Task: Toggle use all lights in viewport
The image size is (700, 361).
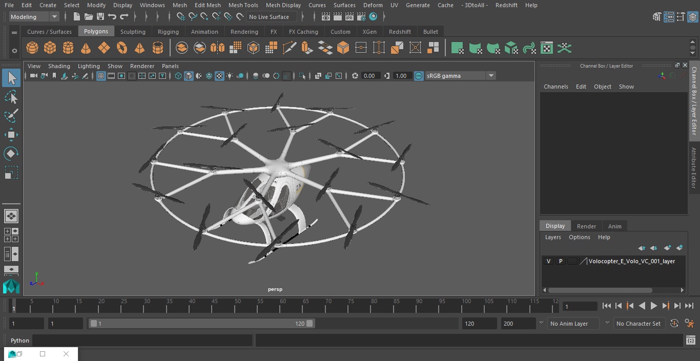Action: coord(230,76)
